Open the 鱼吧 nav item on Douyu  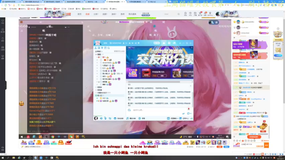(123, 14)
